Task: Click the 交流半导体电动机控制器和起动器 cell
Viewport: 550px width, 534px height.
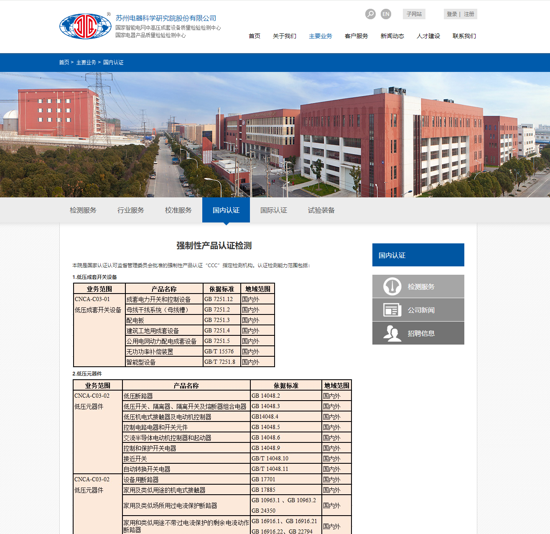Action: click(x=186, y=437)
